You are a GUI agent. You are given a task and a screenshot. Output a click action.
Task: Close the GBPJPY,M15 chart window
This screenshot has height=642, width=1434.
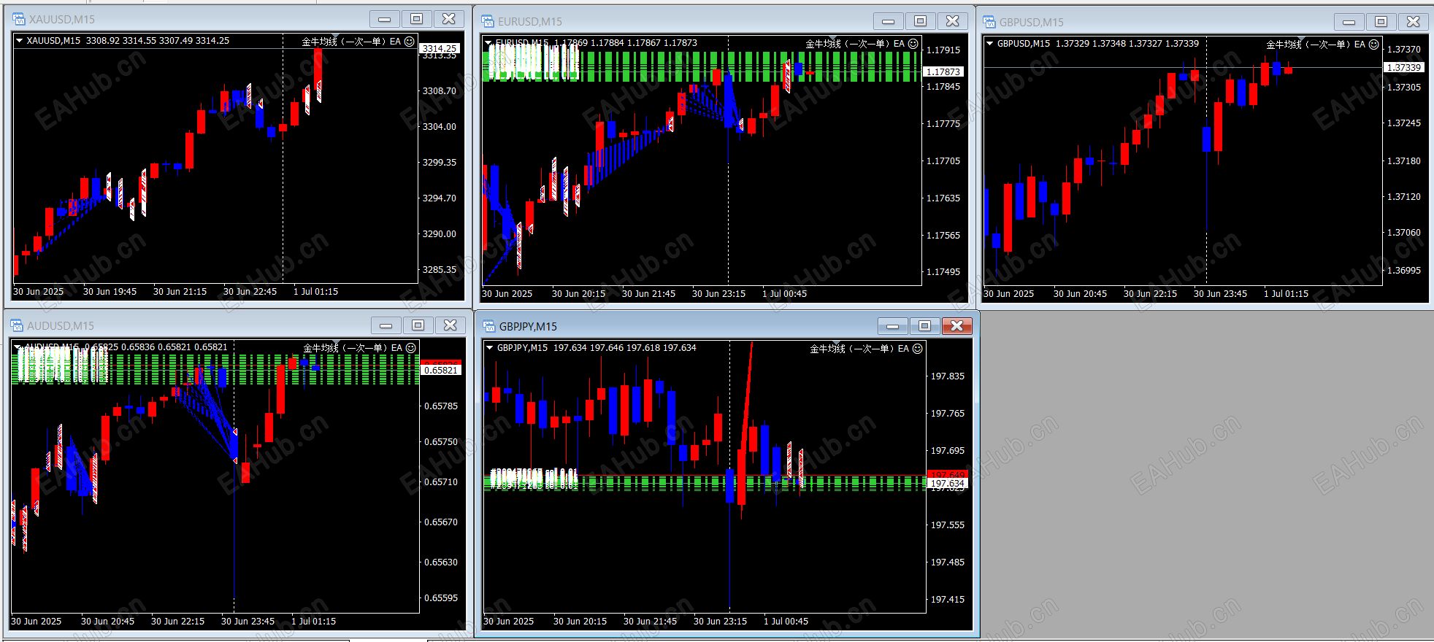pos(957,326)
